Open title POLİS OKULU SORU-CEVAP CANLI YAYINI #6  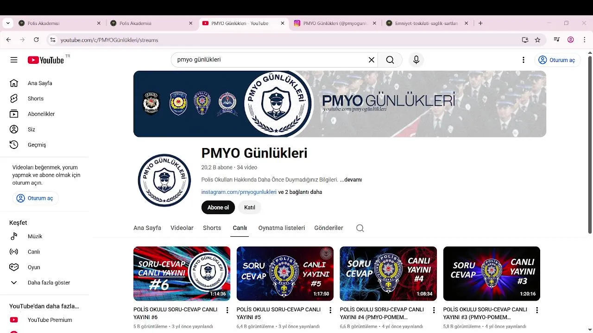(176, 313)
